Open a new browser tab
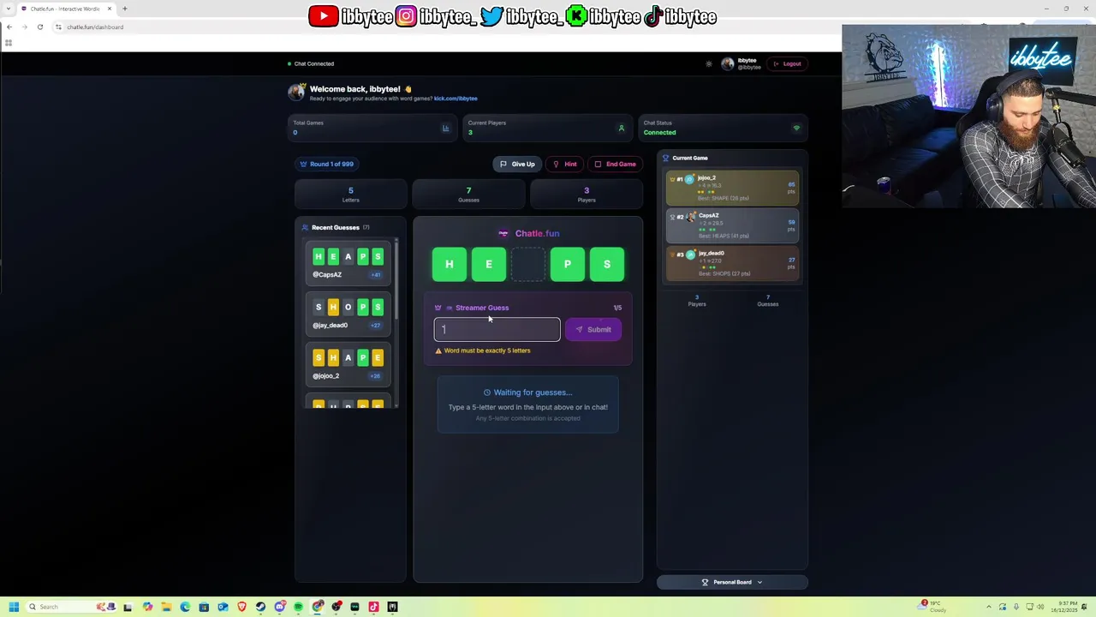The width and height of the screenshot is (1096, 617). [x=124, y=9]
